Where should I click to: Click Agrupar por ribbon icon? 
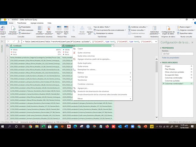coord(90,28)
